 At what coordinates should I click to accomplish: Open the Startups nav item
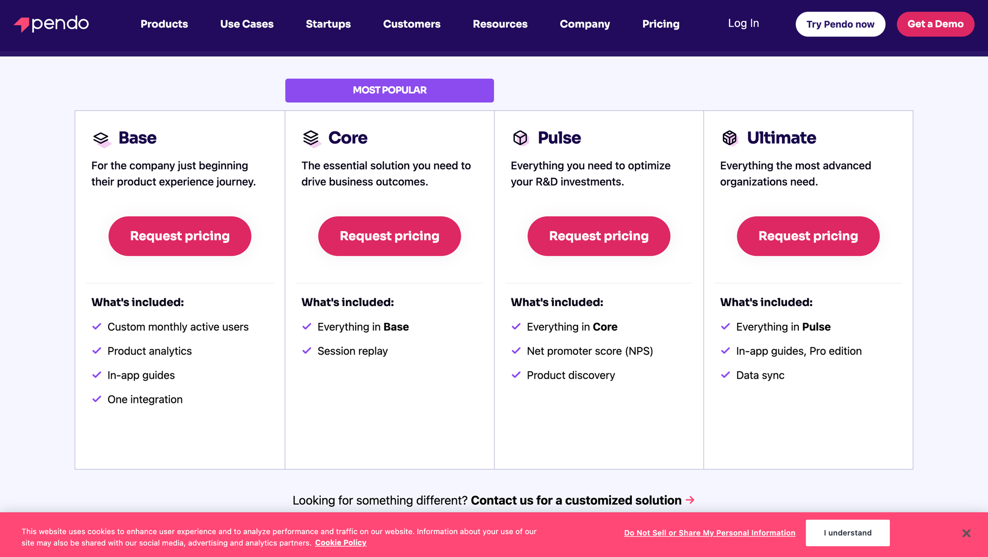pos(328,24)
